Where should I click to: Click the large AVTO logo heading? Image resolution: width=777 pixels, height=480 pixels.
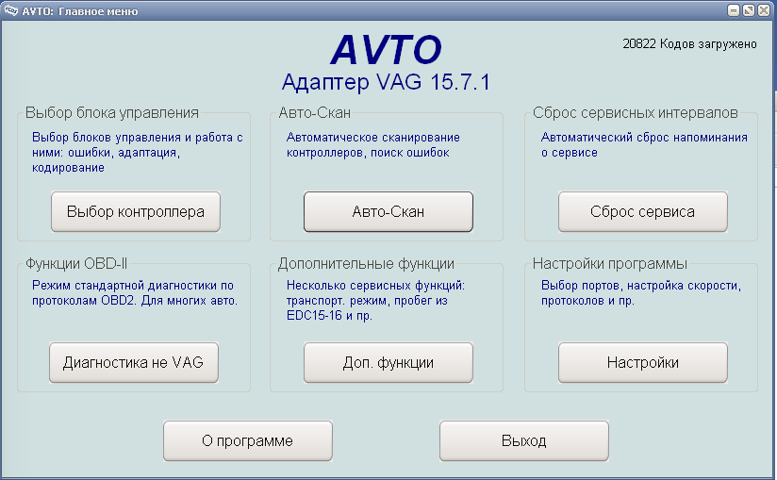pyautogui.click(x=386, y=50)
